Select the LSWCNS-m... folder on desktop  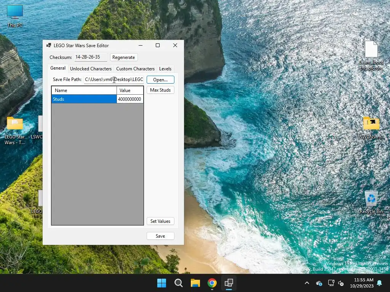[371, 128]
